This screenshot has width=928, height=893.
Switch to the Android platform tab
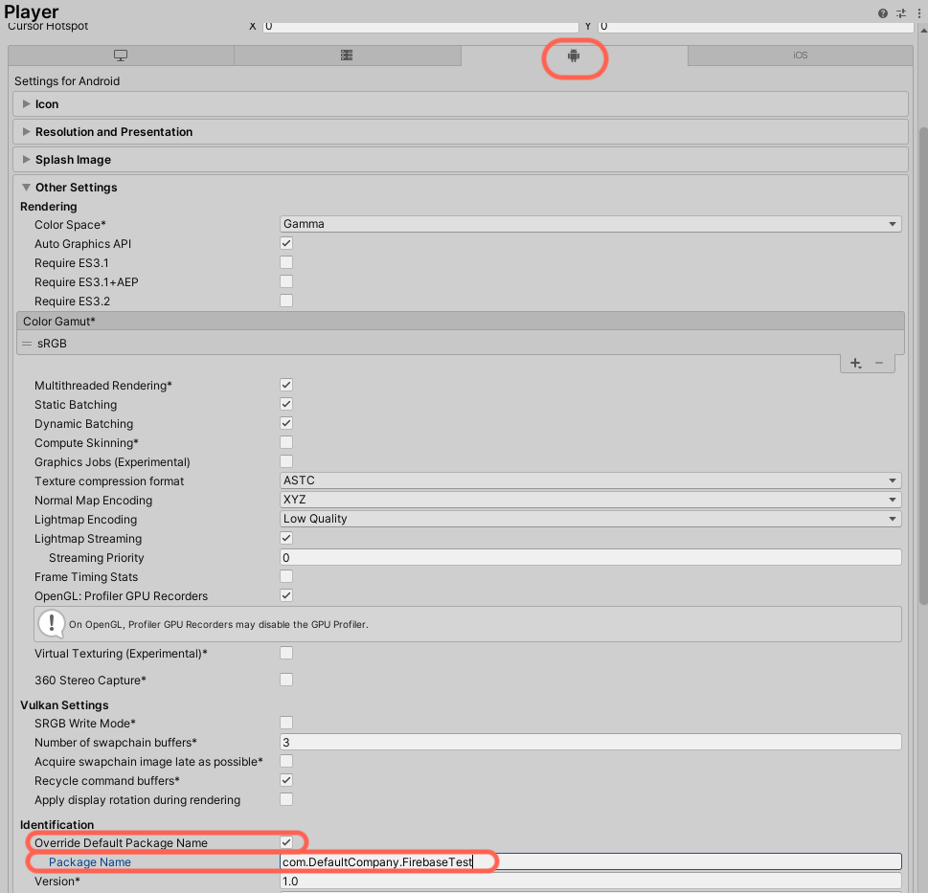coord(574,56)
